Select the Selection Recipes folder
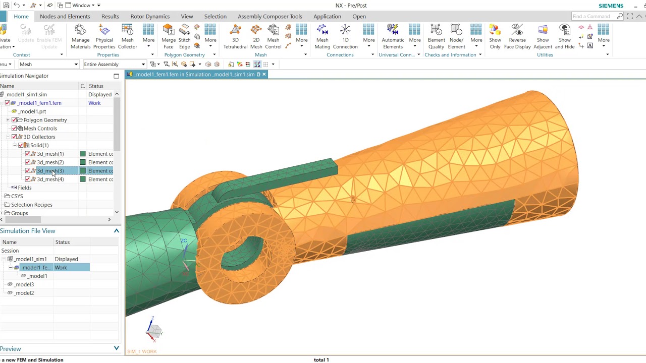The height and width of the screenshot is (363, 646). click(x=31, y=205)
